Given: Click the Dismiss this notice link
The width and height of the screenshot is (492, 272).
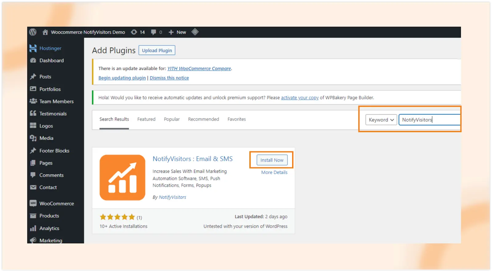Looking at the screenshot, I should click(x=169, y=78).
